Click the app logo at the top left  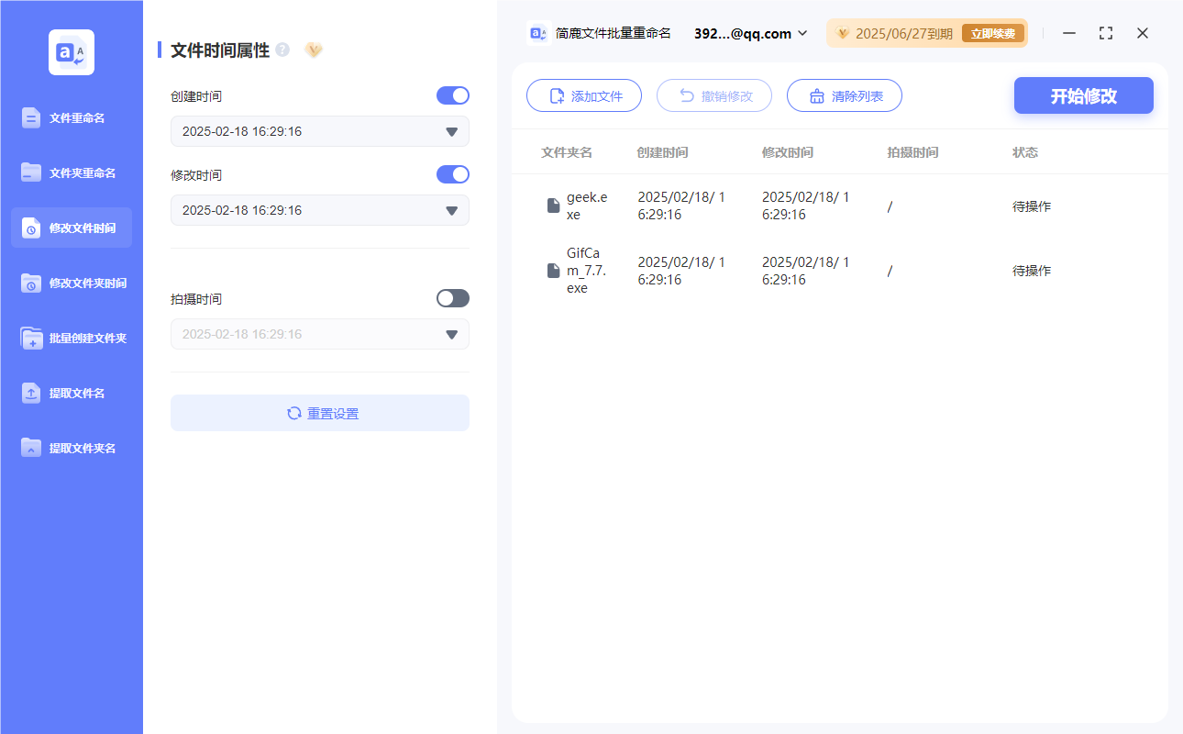[72, 52]
